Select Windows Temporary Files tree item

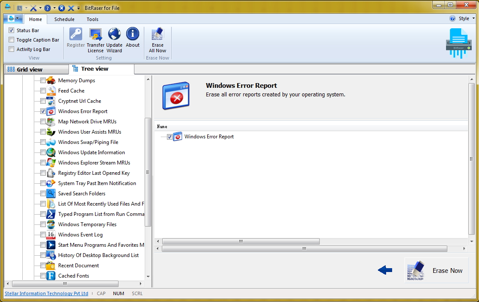[87, 224]
